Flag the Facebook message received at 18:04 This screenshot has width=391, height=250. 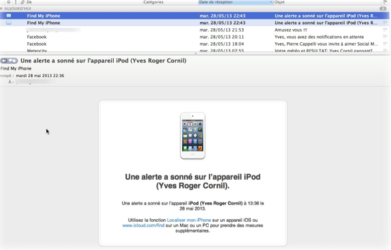[385, 44]
